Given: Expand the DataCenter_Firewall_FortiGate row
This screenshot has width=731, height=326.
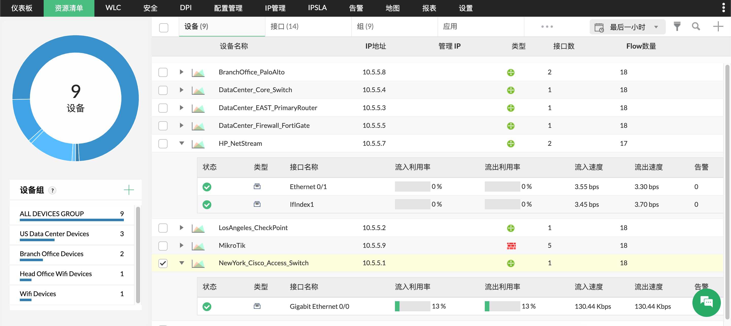Looking at the screenshot, I should [182, 126].
